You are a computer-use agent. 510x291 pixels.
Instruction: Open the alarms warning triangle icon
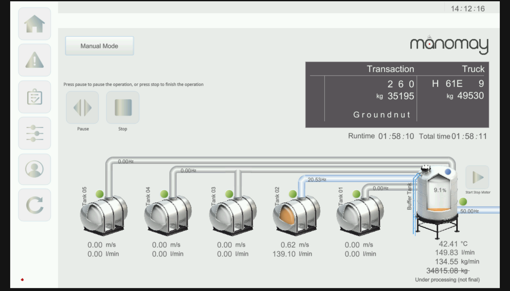click(x=34, y=60)
